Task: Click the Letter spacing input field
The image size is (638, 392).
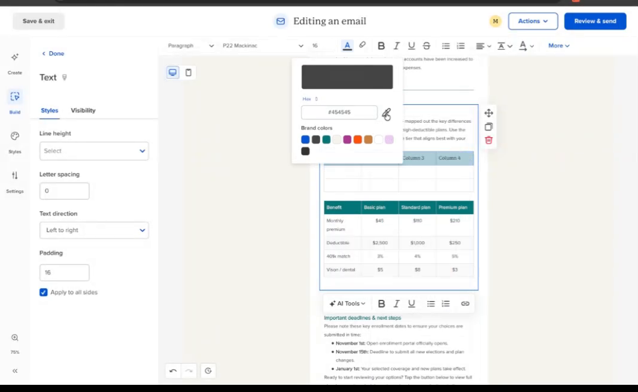Action: tap(64, 191)
